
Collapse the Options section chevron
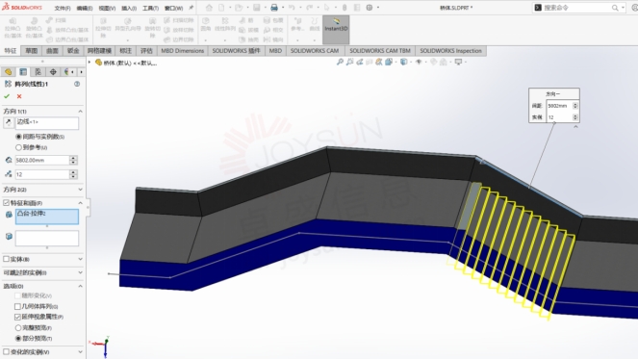(80, 286)
